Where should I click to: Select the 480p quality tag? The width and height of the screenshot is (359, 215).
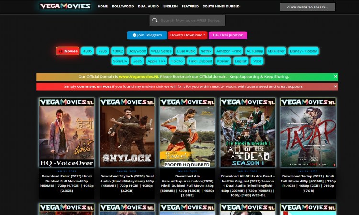[88, 51]
